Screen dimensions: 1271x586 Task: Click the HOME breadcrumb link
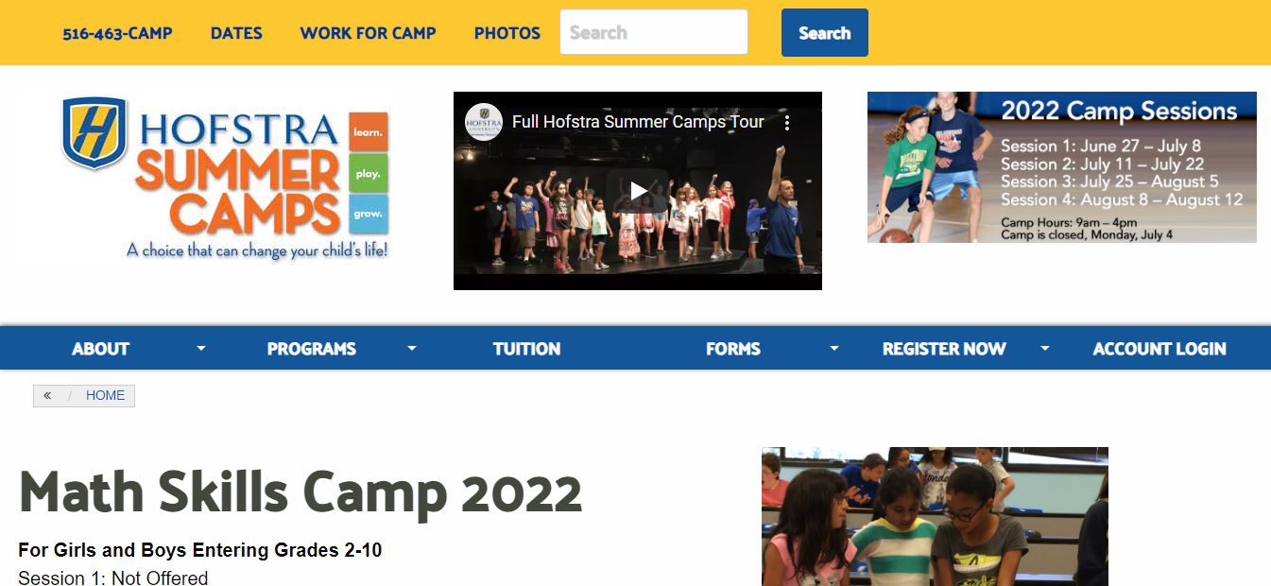[x=105, y=395]
